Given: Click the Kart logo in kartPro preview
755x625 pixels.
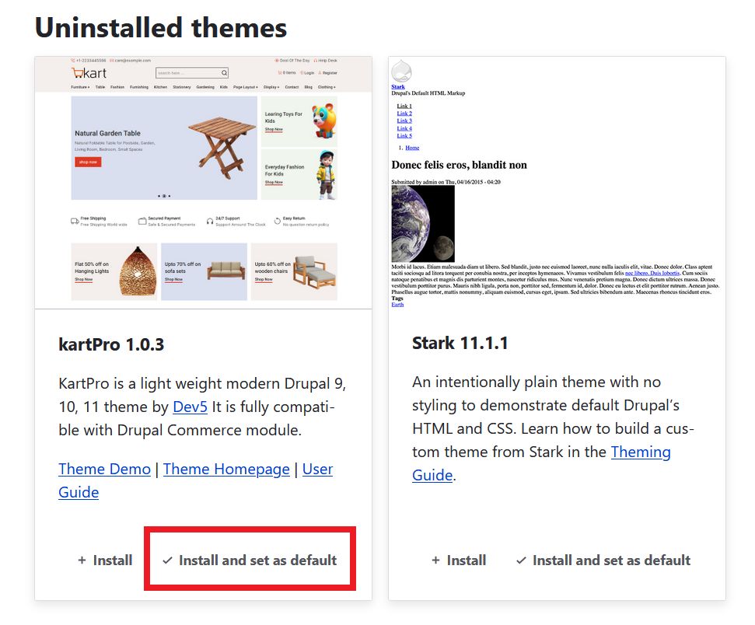Looking at the screenshot, I should coord(88,73).
